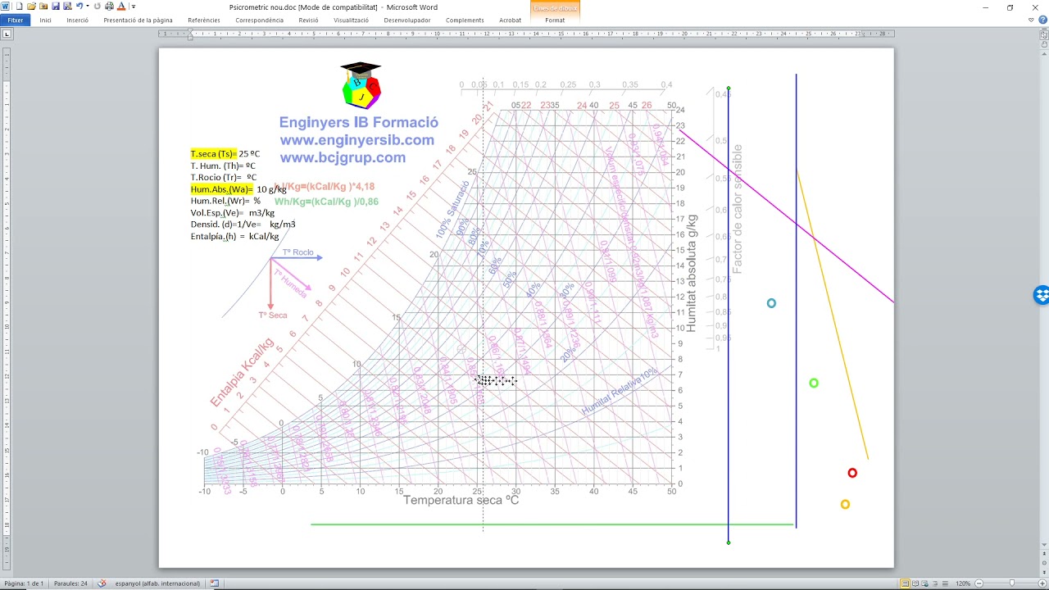1049x590 pixels.
Task: Switch to the Visualització tab
Action: tap(351, 20)
